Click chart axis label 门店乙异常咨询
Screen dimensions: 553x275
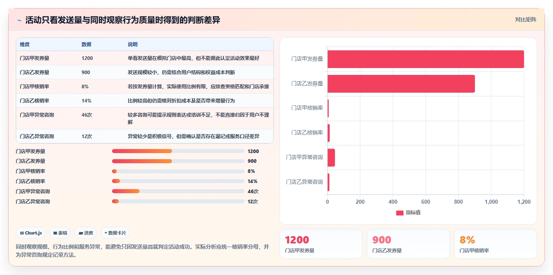pos(304,182)
